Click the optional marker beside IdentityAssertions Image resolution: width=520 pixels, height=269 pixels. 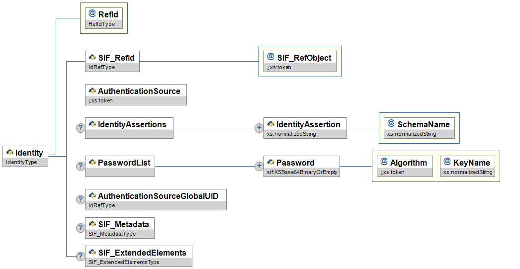(x=81, y=128)
